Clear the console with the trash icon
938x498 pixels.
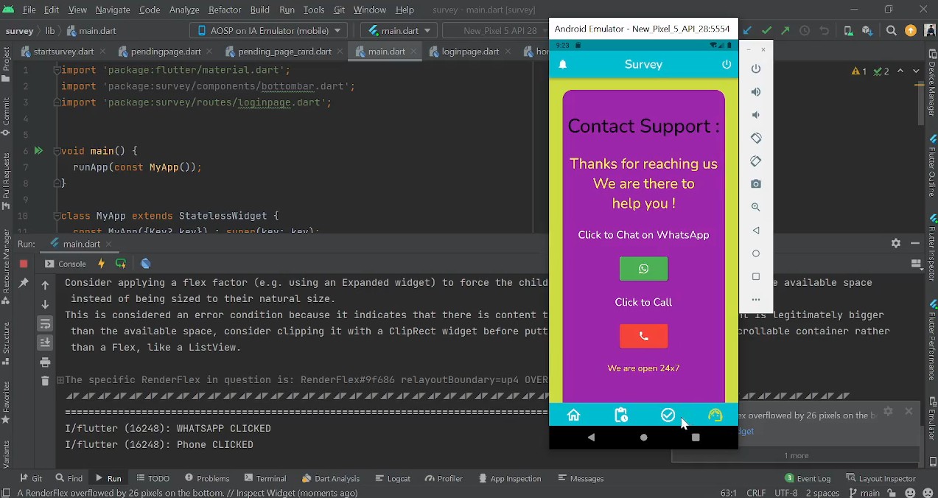(45, 381)
